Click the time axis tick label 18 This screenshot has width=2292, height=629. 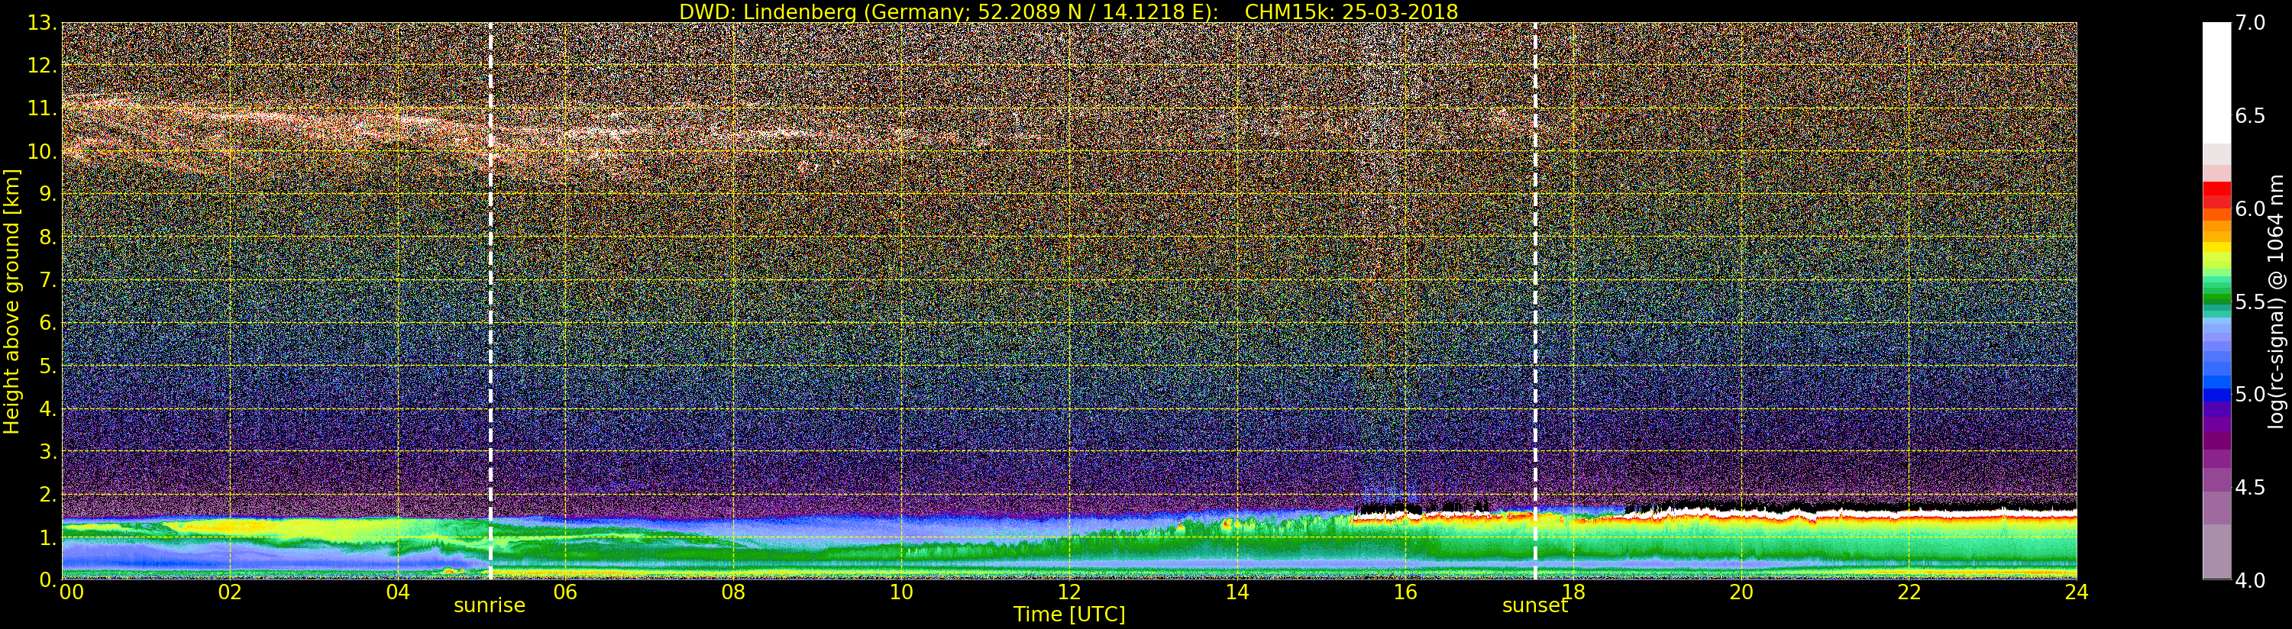pyautogui.click(x=1573, y=592)
